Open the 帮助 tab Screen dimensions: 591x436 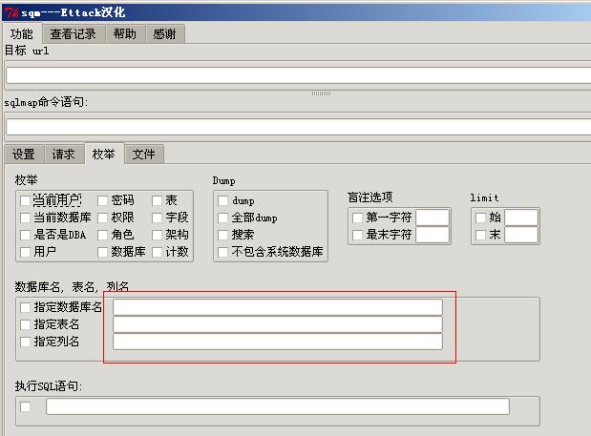125,34
